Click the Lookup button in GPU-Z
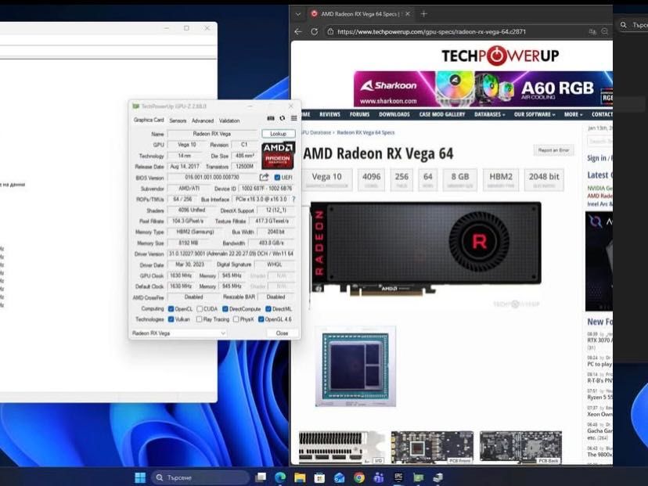 (278, 134)
